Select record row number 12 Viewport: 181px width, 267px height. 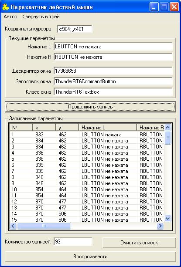tap(87, 201)
